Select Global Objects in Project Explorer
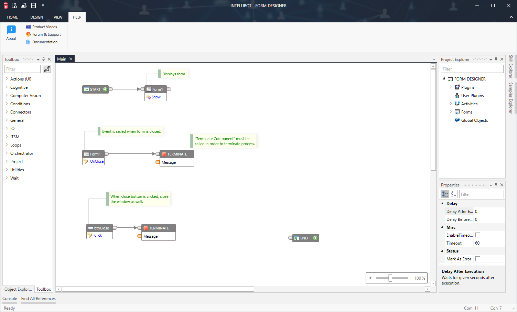 [474, 120]
